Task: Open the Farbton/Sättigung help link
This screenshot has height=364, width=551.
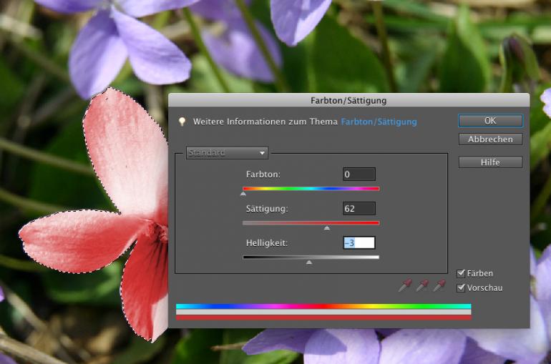Action: (x=379, y=122)
